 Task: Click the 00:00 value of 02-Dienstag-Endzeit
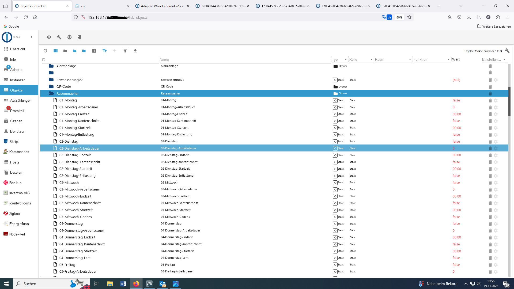tap(457, 155)
